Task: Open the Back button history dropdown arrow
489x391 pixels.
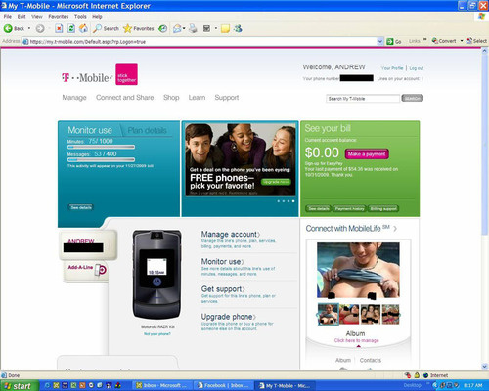Action: click(x=29, y=29)
